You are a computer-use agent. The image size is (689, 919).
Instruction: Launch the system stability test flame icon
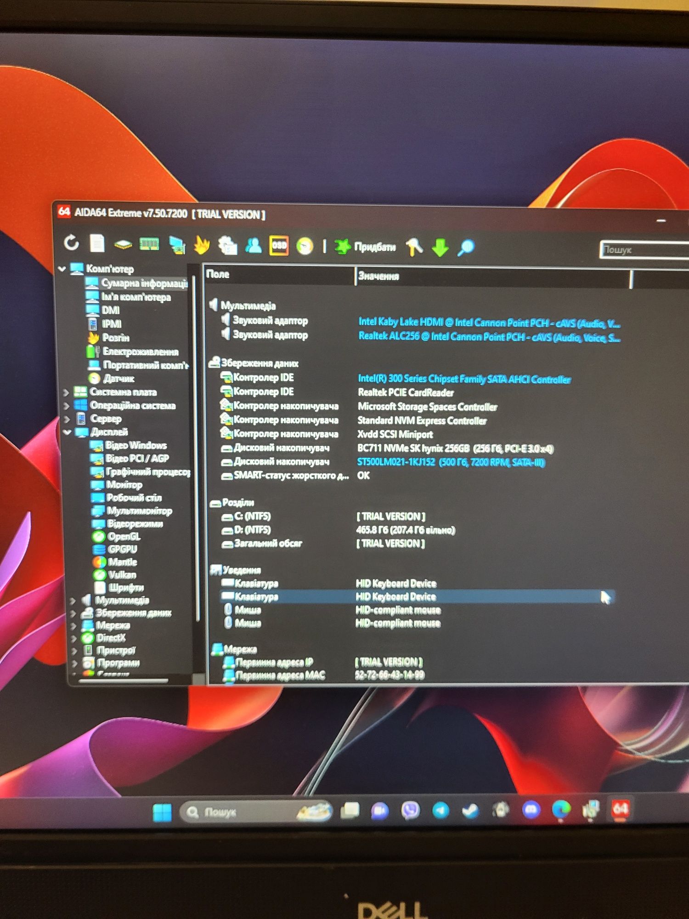(202, 245)
